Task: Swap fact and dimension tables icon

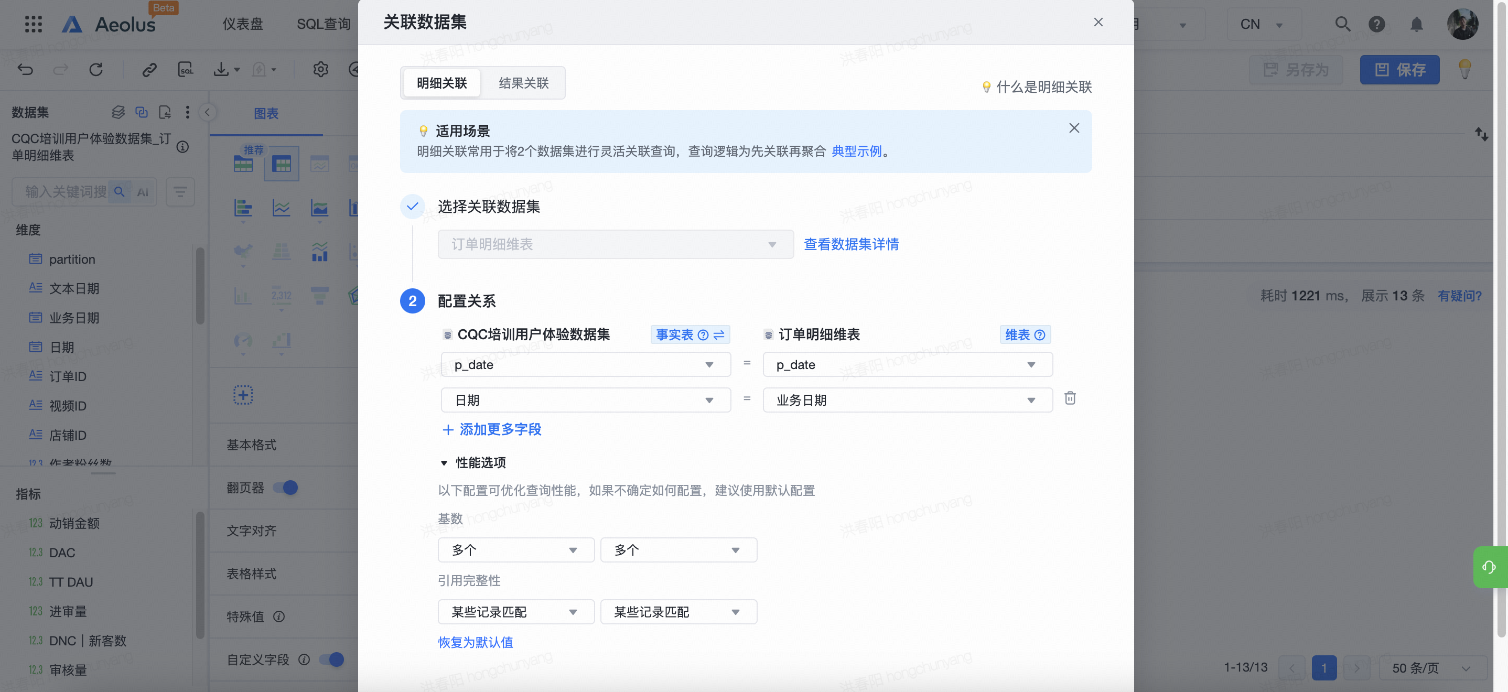Action: click(719, 334)
